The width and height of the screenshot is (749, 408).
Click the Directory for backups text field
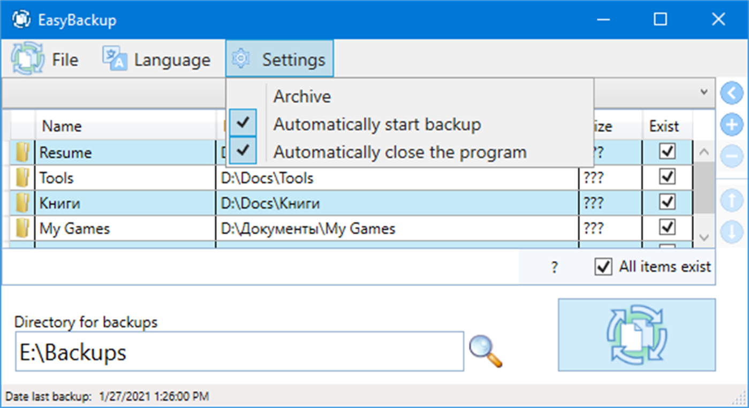(x=239, y=352)
